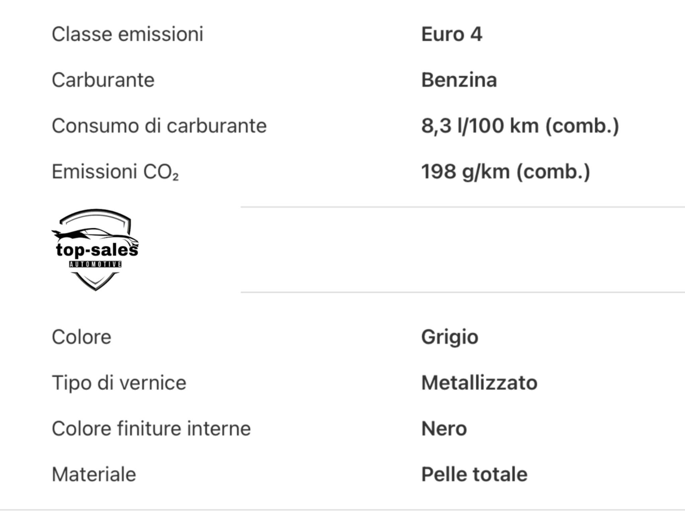Click the 'Euro 4' emissions value
The image size is (685, 514).
click(x=452, y=34)
